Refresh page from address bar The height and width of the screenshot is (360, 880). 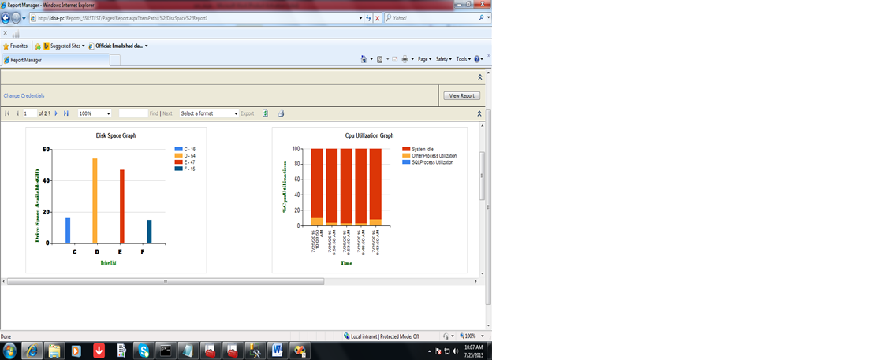pos(368,17)
